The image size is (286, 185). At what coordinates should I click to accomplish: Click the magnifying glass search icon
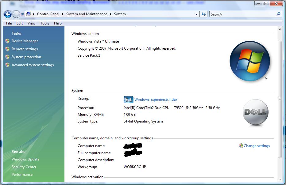(278, 14)
